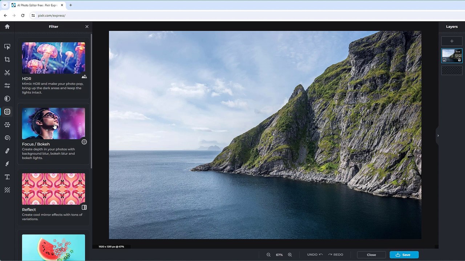Toggle the layer lock icon

[460, 60]
